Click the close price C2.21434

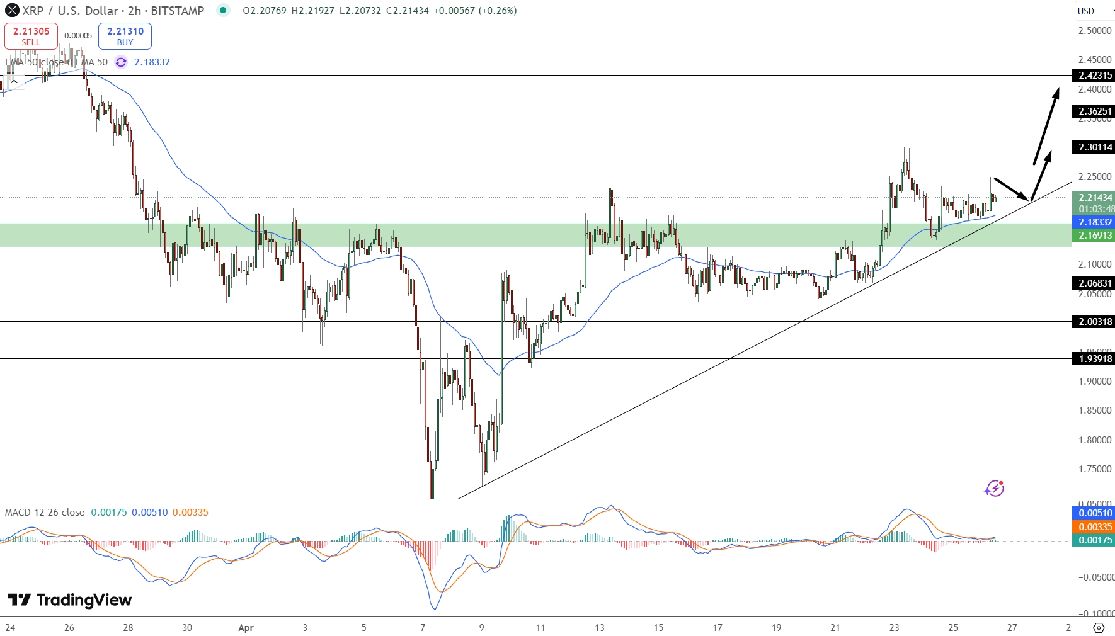coord(408,11)
